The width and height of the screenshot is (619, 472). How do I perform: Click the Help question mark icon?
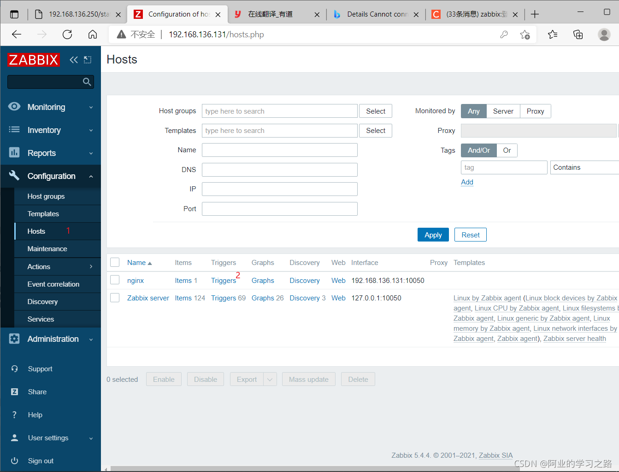point(14,414)
